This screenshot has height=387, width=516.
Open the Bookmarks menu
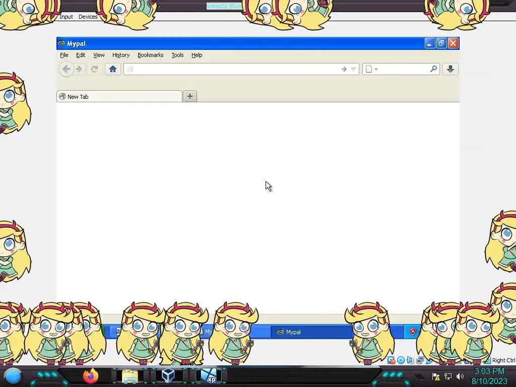pos(150,55)
